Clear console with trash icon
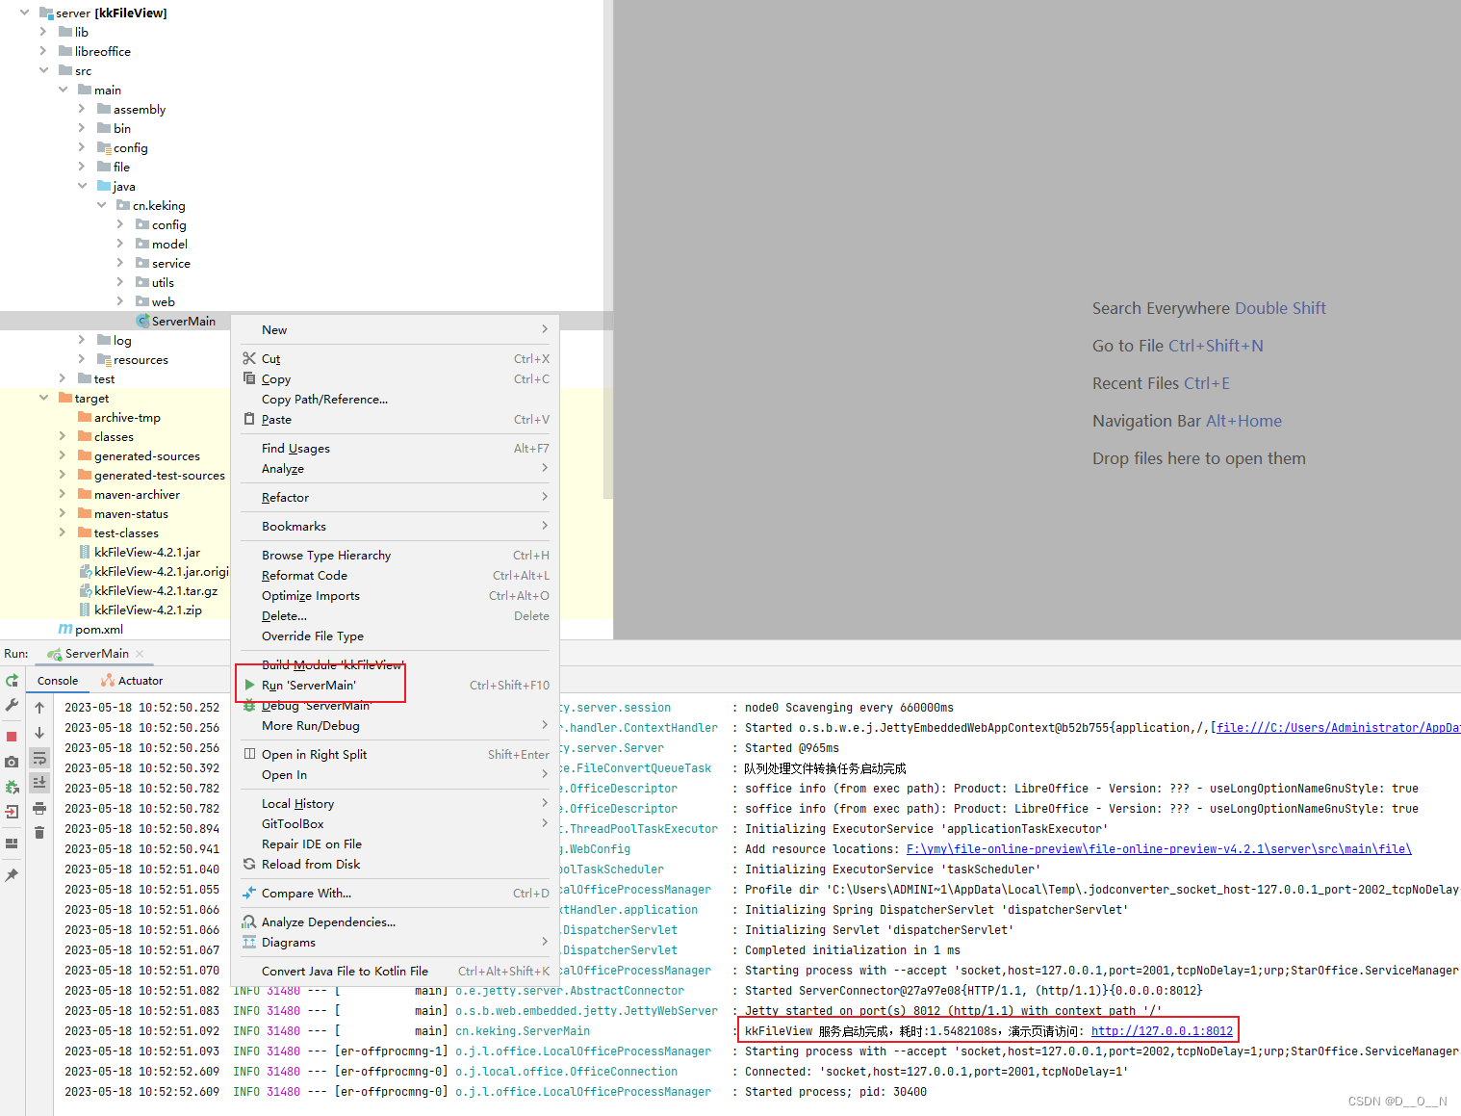The height and width of the screenshot is (1116, 1461). pos(39,833)
